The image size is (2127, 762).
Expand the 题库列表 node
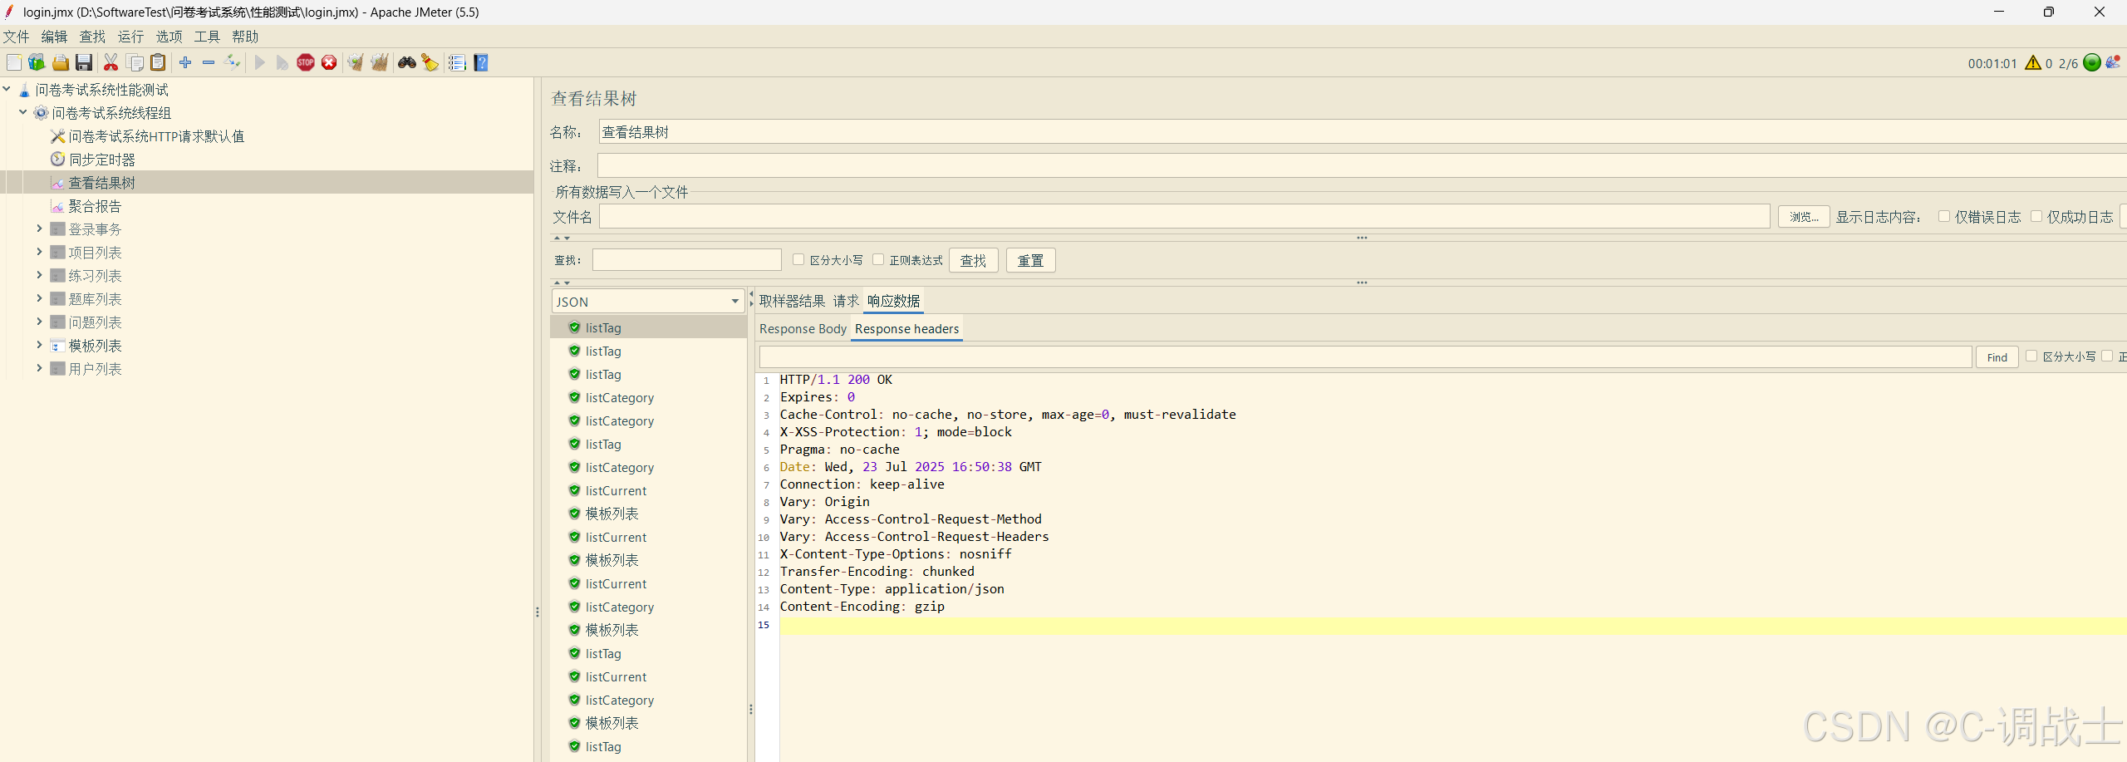39,298
